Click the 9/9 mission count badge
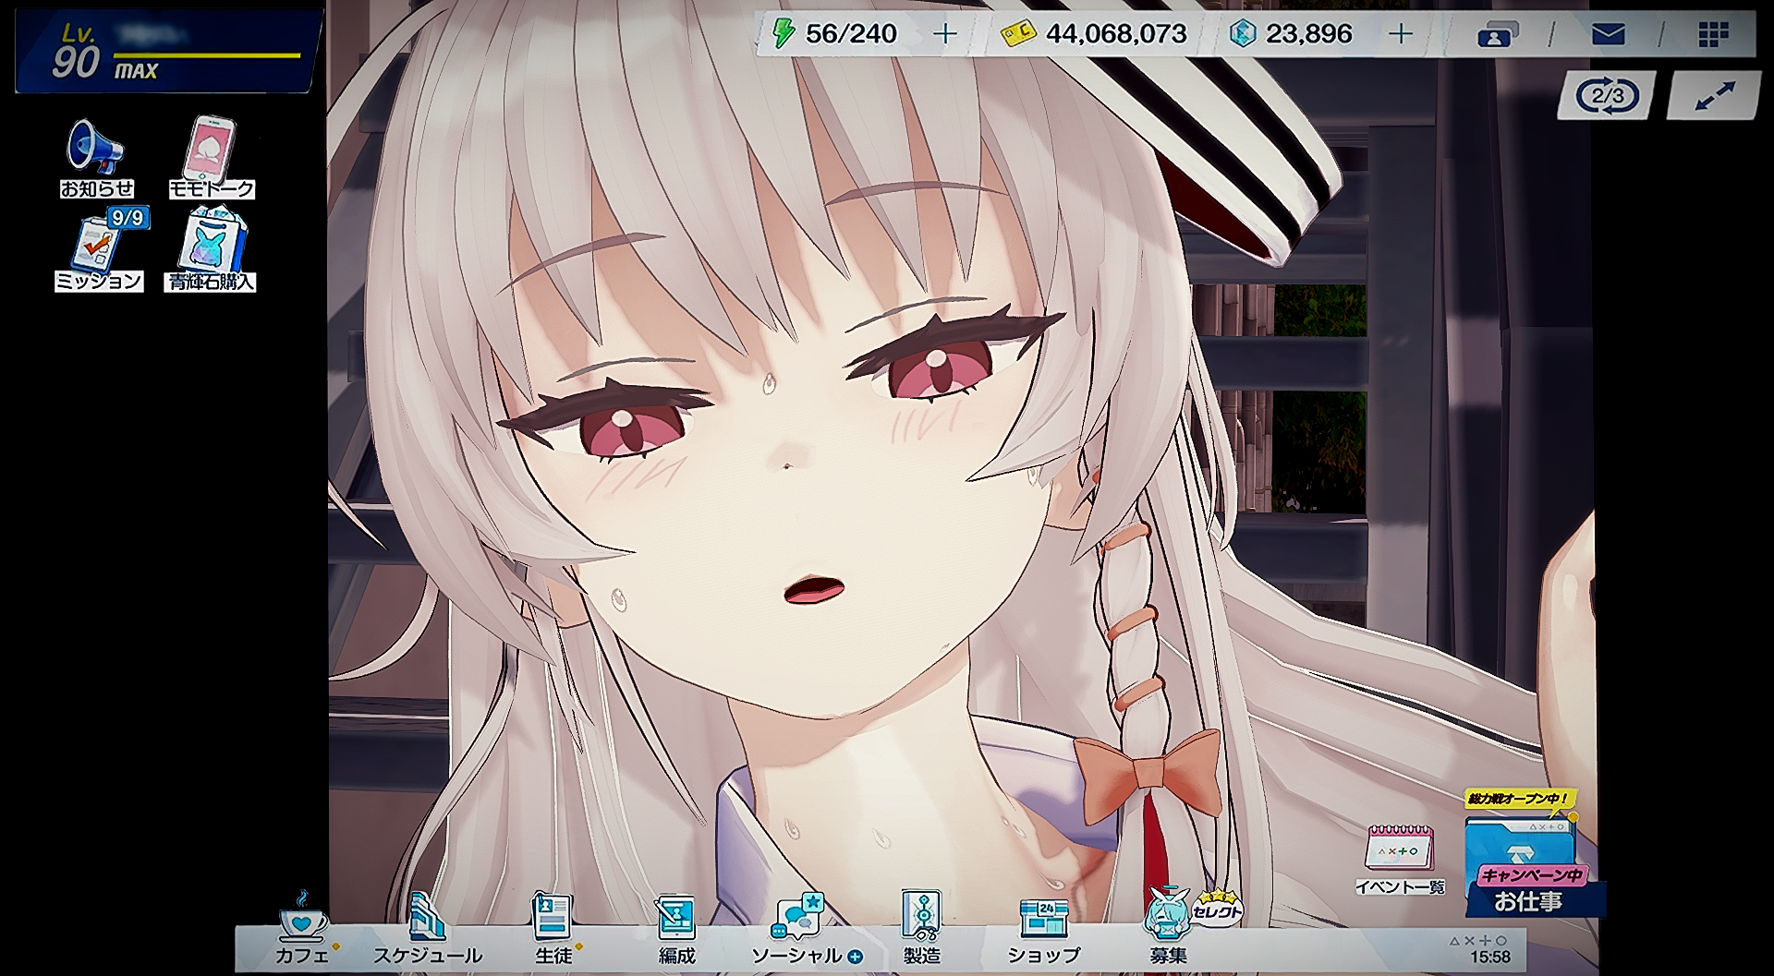This screenshot has height=976, width=1774. pyautogui.click(x=128, y=218)
